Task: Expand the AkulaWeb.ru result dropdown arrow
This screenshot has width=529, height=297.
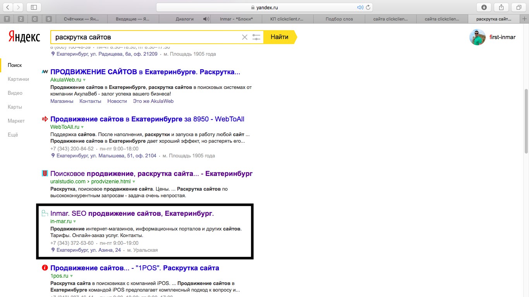Action: point(84,80)
